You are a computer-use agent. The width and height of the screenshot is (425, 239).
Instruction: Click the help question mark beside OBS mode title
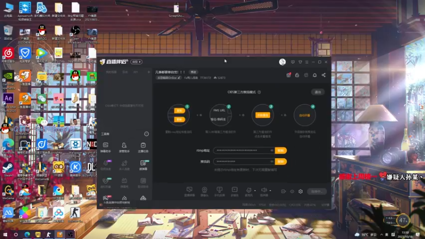(259, 92)
